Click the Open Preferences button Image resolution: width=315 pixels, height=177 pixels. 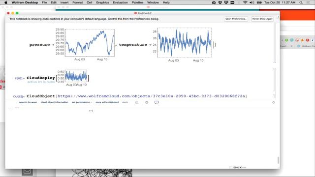pos(236,19)
